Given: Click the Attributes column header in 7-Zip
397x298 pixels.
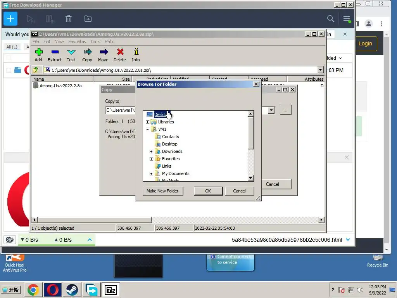Looking at the screenshot, I should click(306, 79).
